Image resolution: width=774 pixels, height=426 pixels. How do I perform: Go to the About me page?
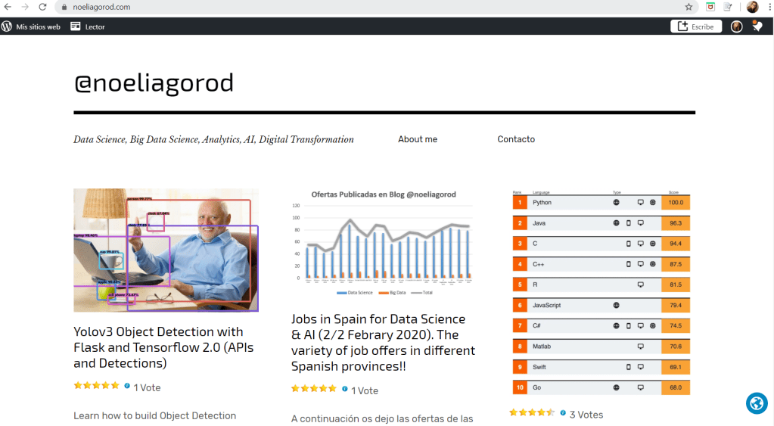418,139
